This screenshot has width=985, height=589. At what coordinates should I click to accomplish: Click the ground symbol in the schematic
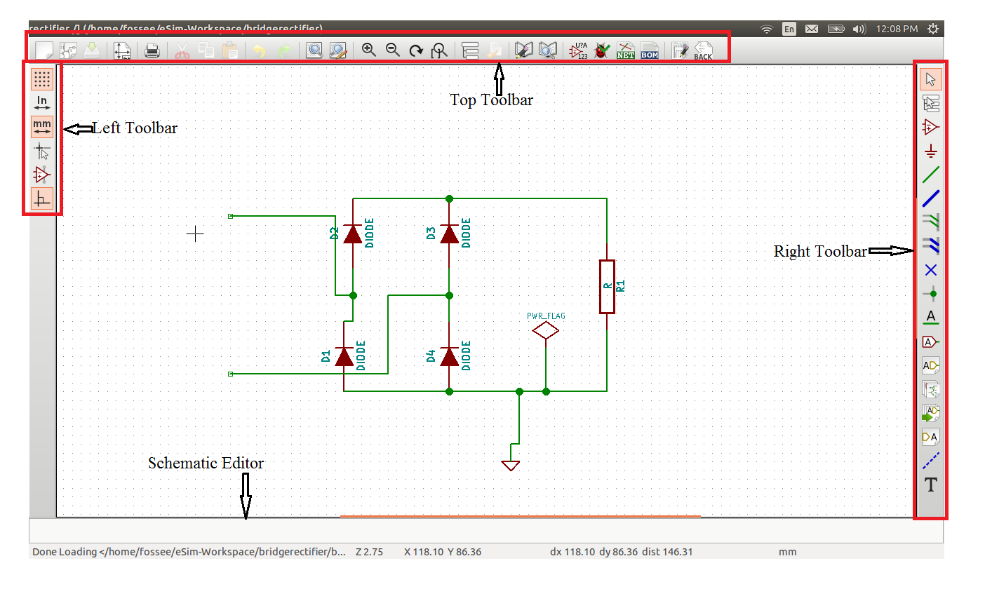click(511, 466)
